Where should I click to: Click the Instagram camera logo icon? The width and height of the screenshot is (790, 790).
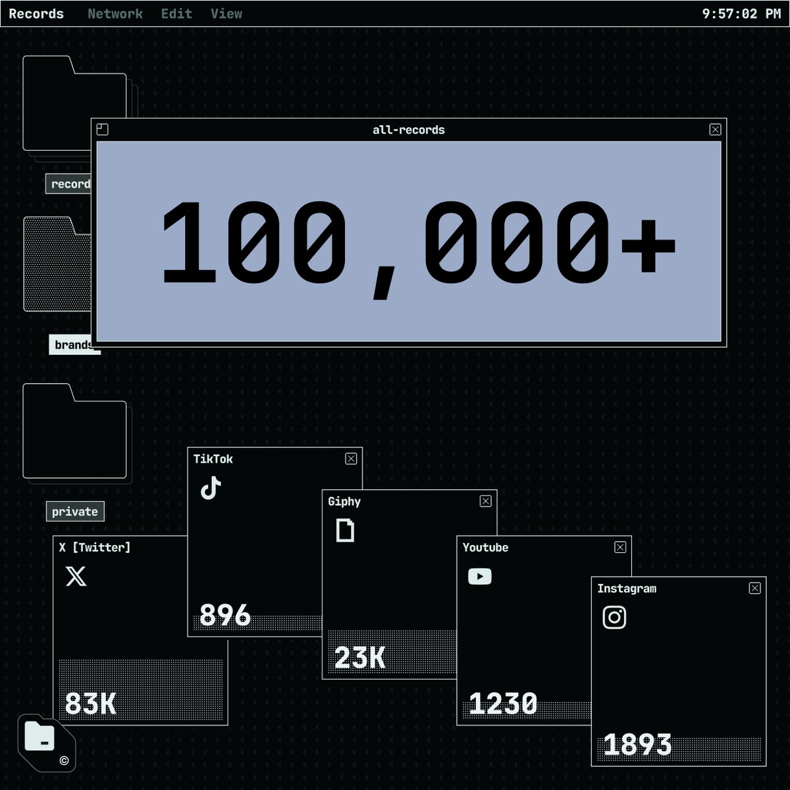pyautogui.click(x=614, y=618)
